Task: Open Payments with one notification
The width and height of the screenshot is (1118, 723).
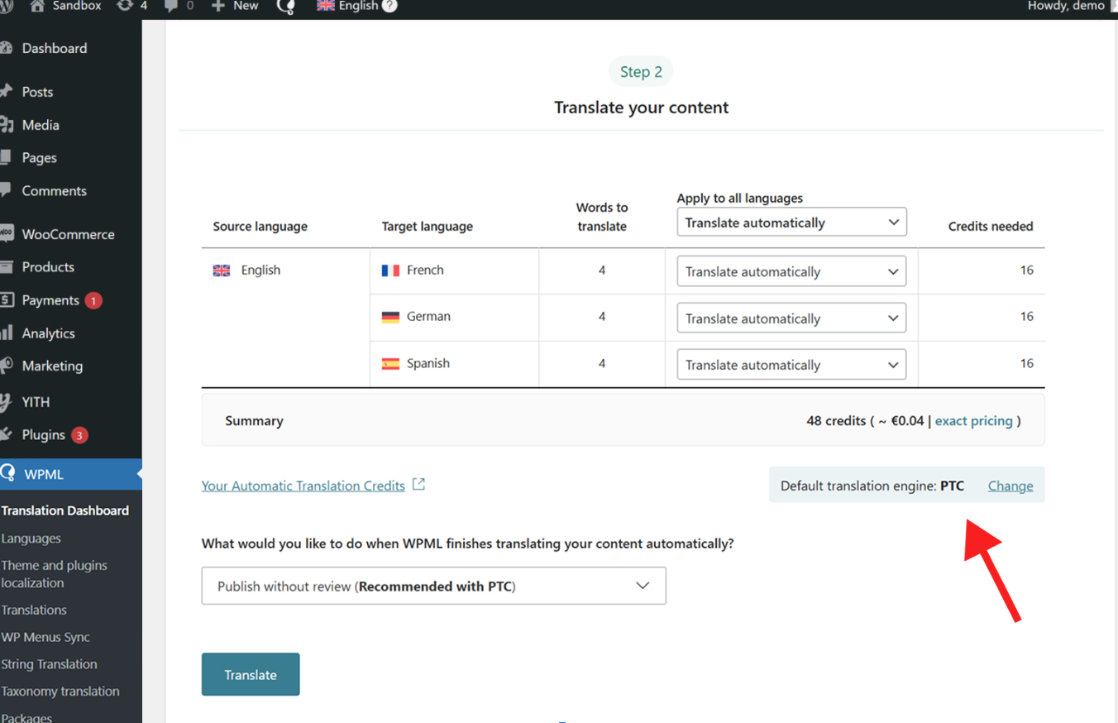Action: coord(50,300)
